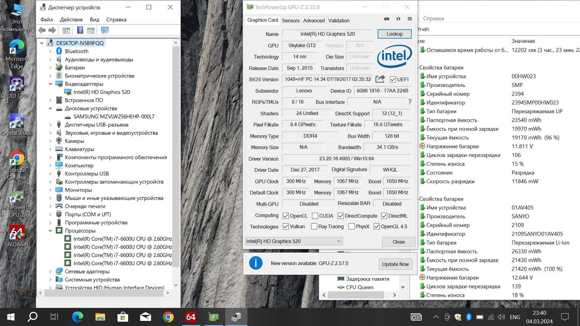Click the BIOS export share icon in GPU-Z

pyautogui.click(x=380, y=79)
